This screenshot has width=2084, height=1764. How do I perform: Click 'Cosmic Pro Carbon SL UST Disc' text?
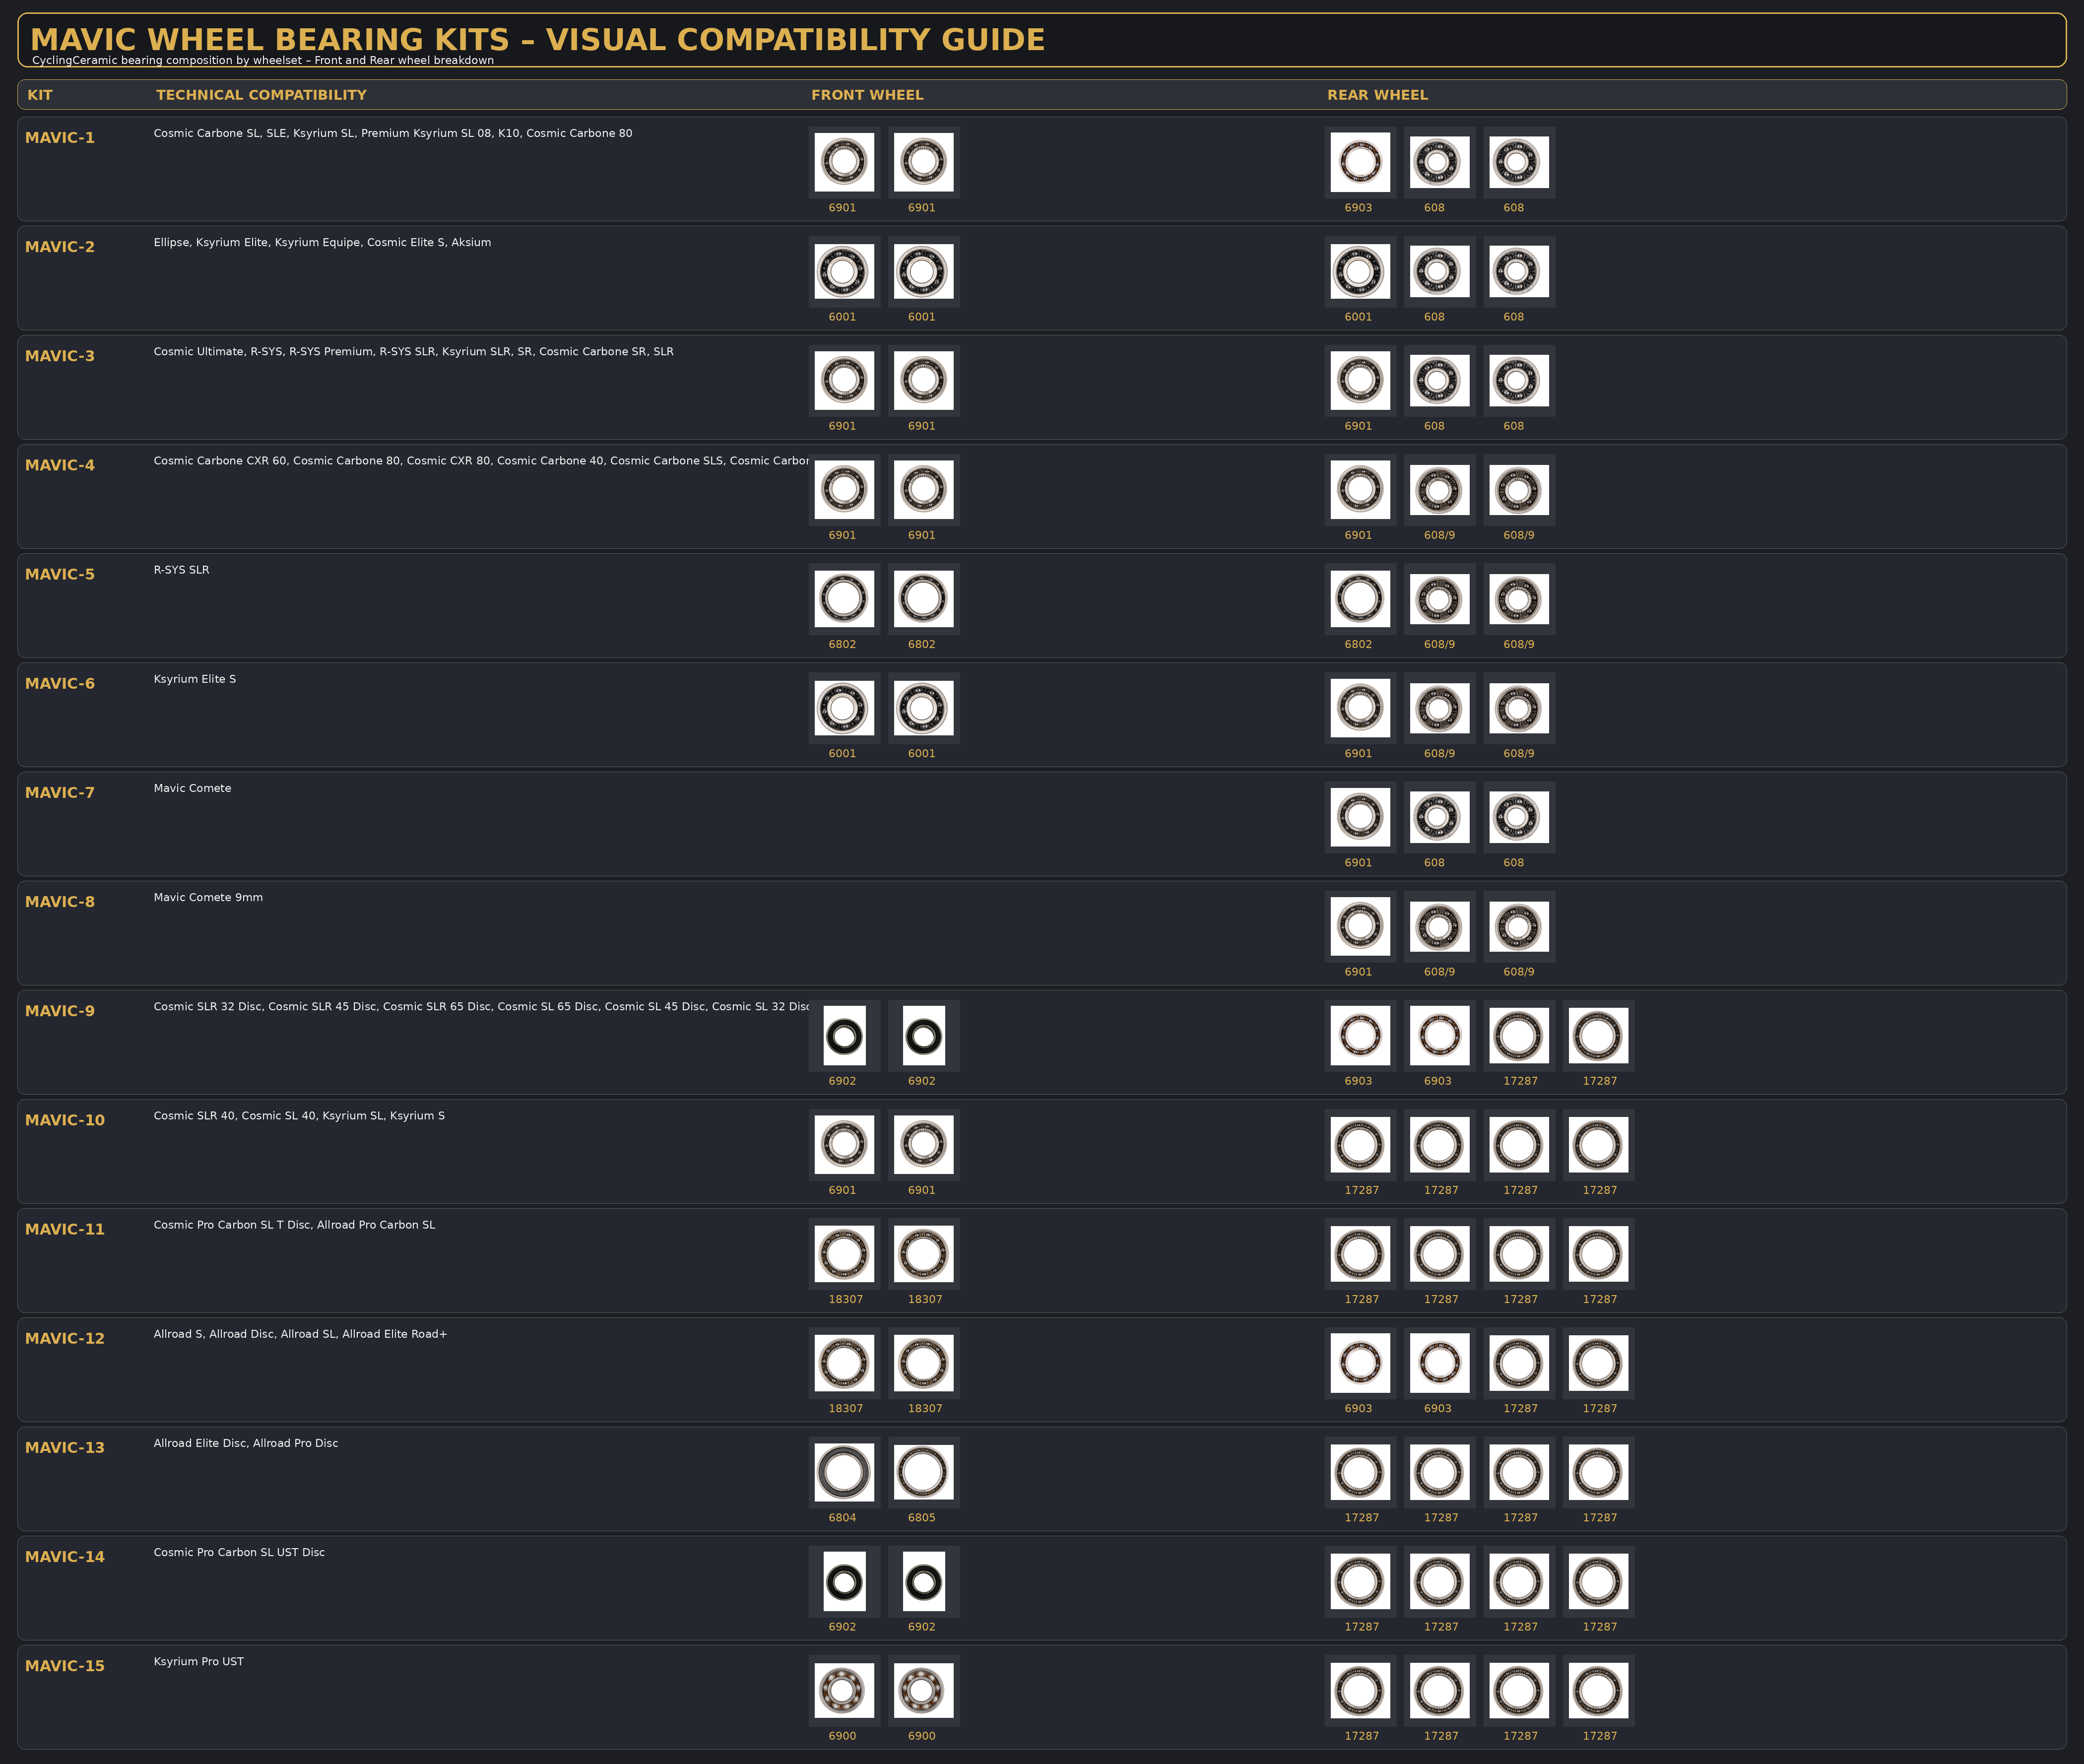(239, 1552)
